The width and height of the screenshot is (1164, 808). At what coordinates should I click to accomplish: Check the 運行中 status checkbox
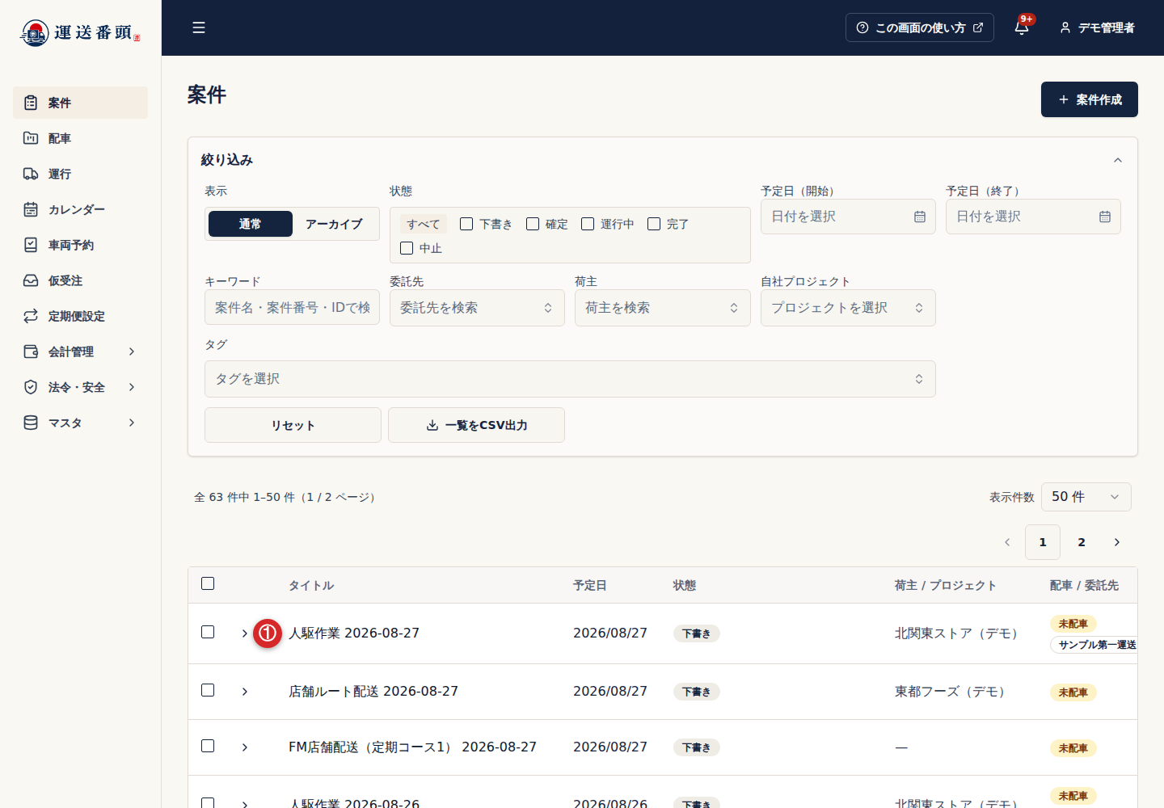588,224
